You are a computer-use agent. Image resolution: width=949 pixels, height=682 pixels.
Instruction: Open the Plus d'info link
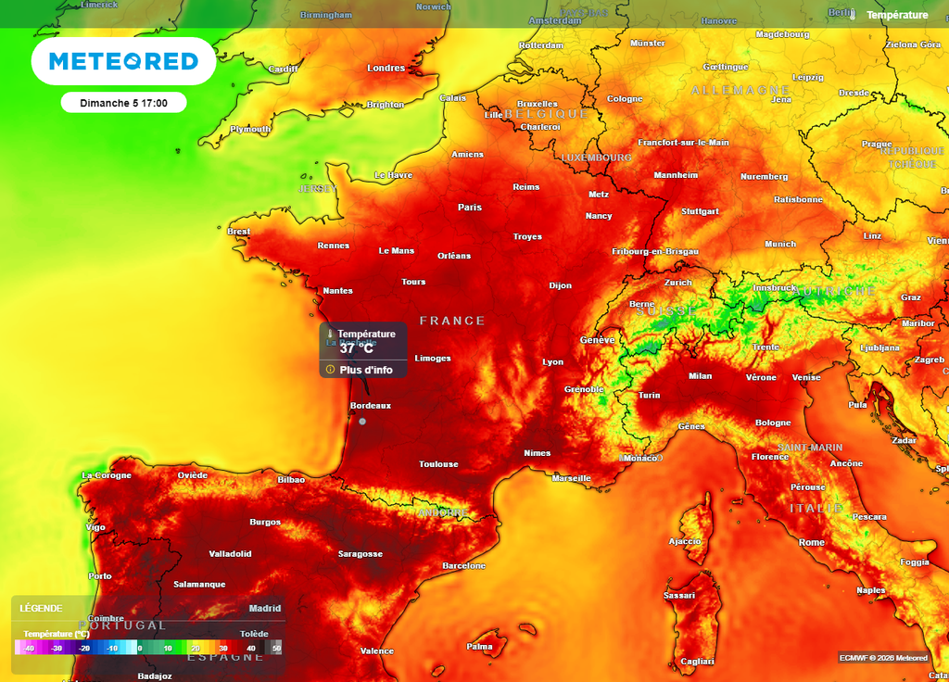tap(365, 370)
